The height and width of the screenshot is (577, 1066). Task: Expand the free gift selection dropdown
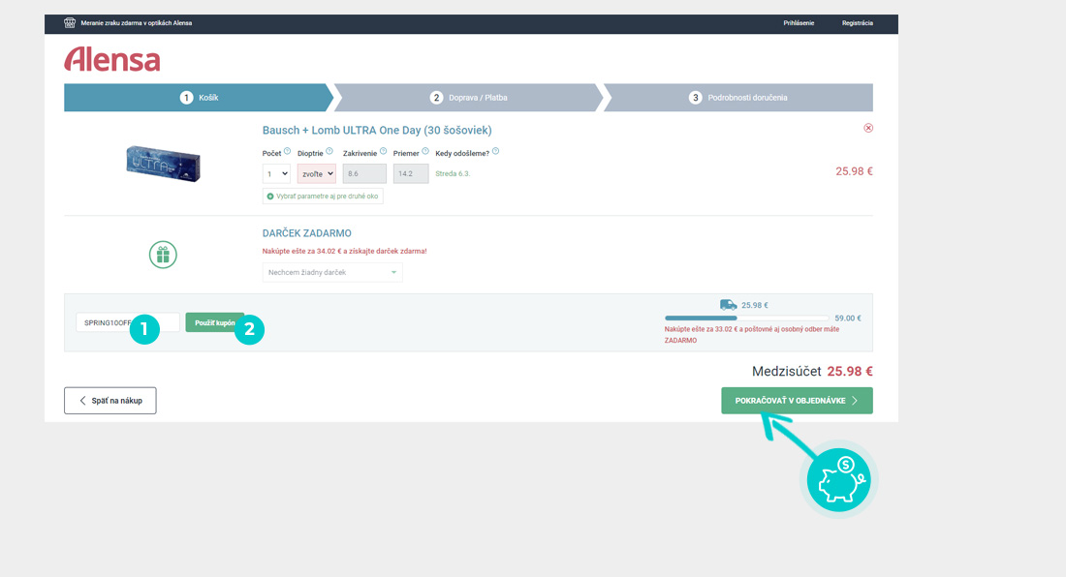pos(332,273)
